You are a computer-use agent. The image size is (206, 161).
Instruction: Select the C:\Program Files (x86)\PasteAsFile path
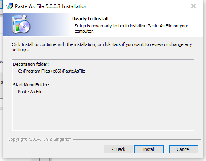[52, 71]
